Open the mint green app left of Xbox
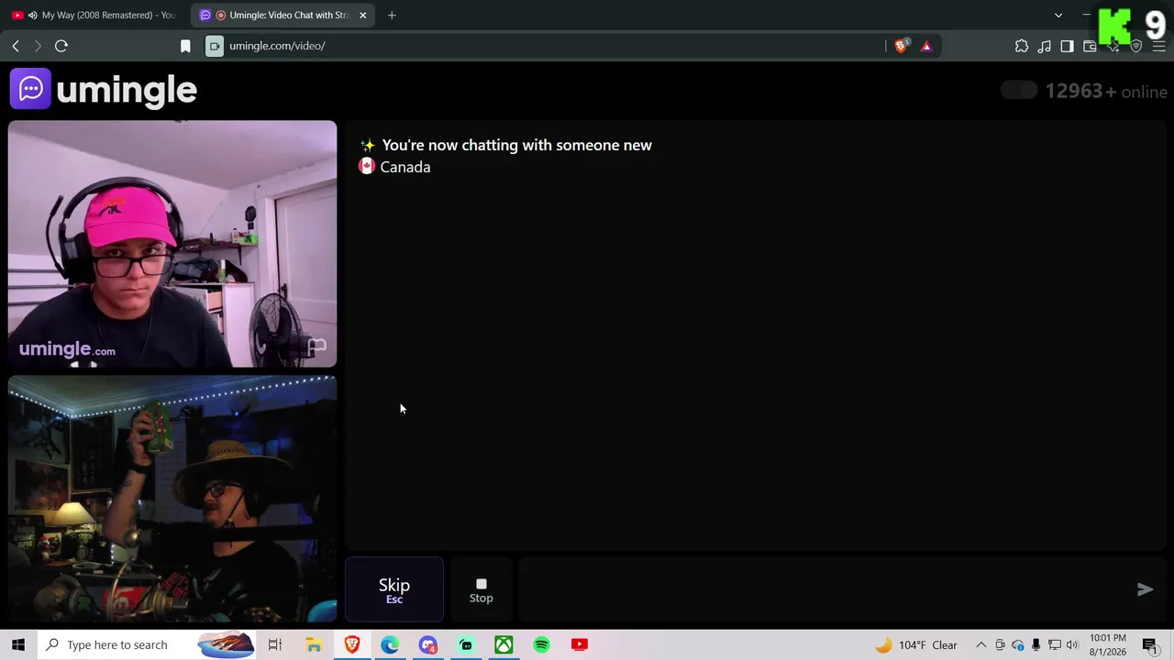Image resolution: width=1174 pixels, height=660 pixels. (466, 644)
